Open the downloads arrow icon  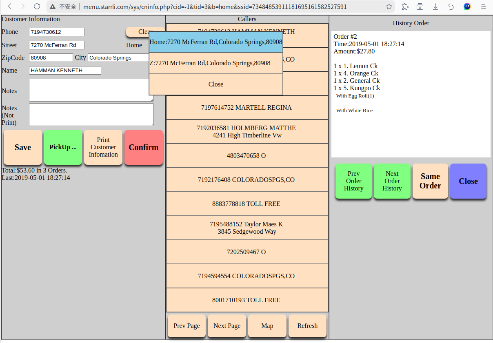tap(435, 7)
